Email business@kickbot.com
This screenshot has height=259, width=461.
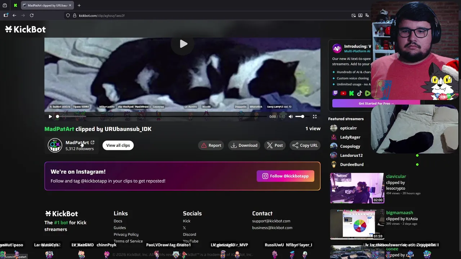point(272,228)
